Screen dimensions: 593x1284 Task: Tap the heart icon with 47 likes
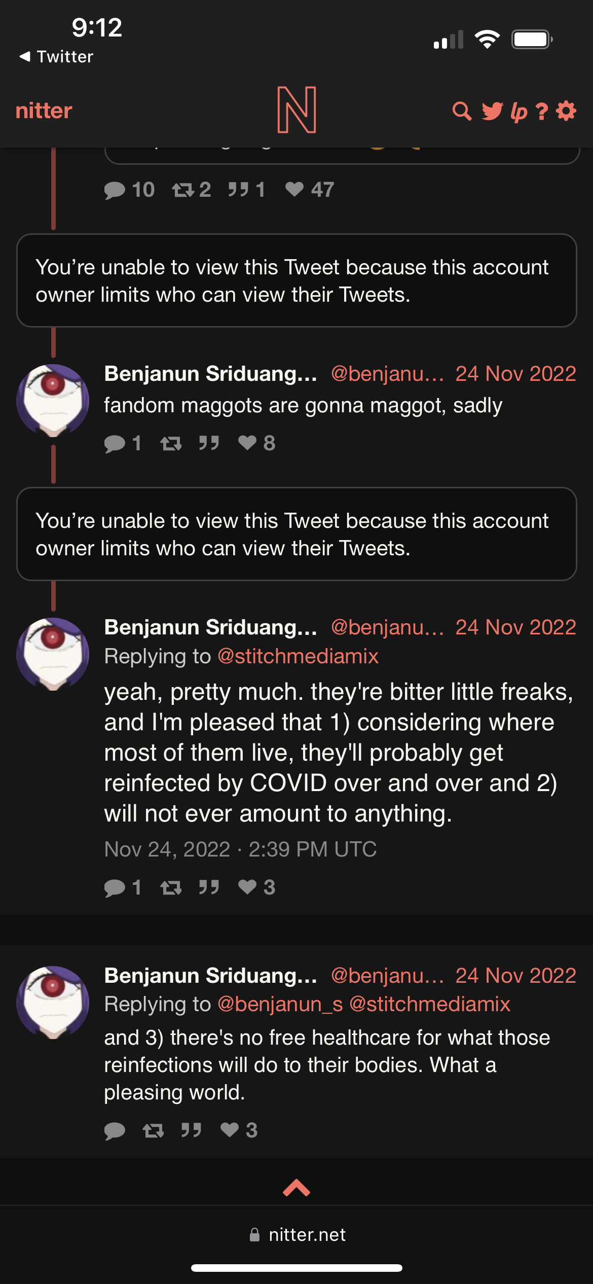pyautogui.click(x=294, y=189)
